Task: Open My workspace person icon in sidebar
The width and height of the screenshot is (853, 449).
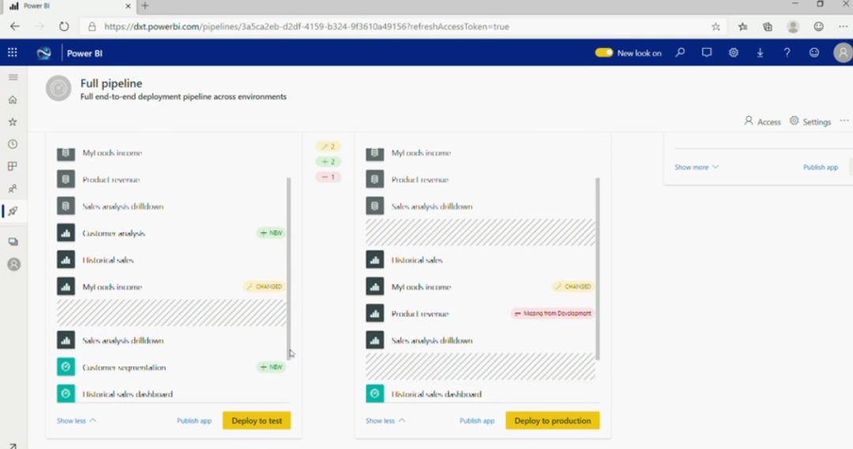Action: tap(14, 264)
